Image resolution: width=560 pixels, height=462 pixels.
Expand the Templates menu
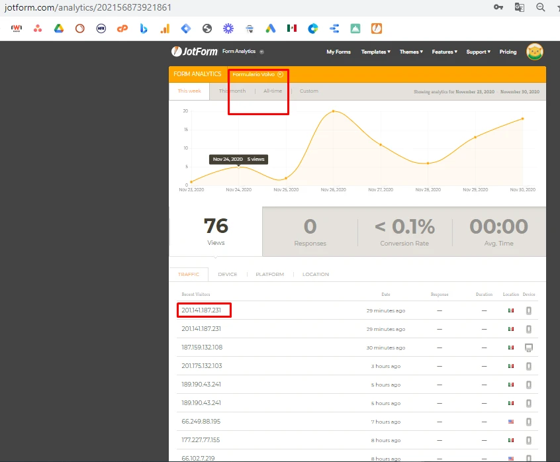(x=375, y=52)
